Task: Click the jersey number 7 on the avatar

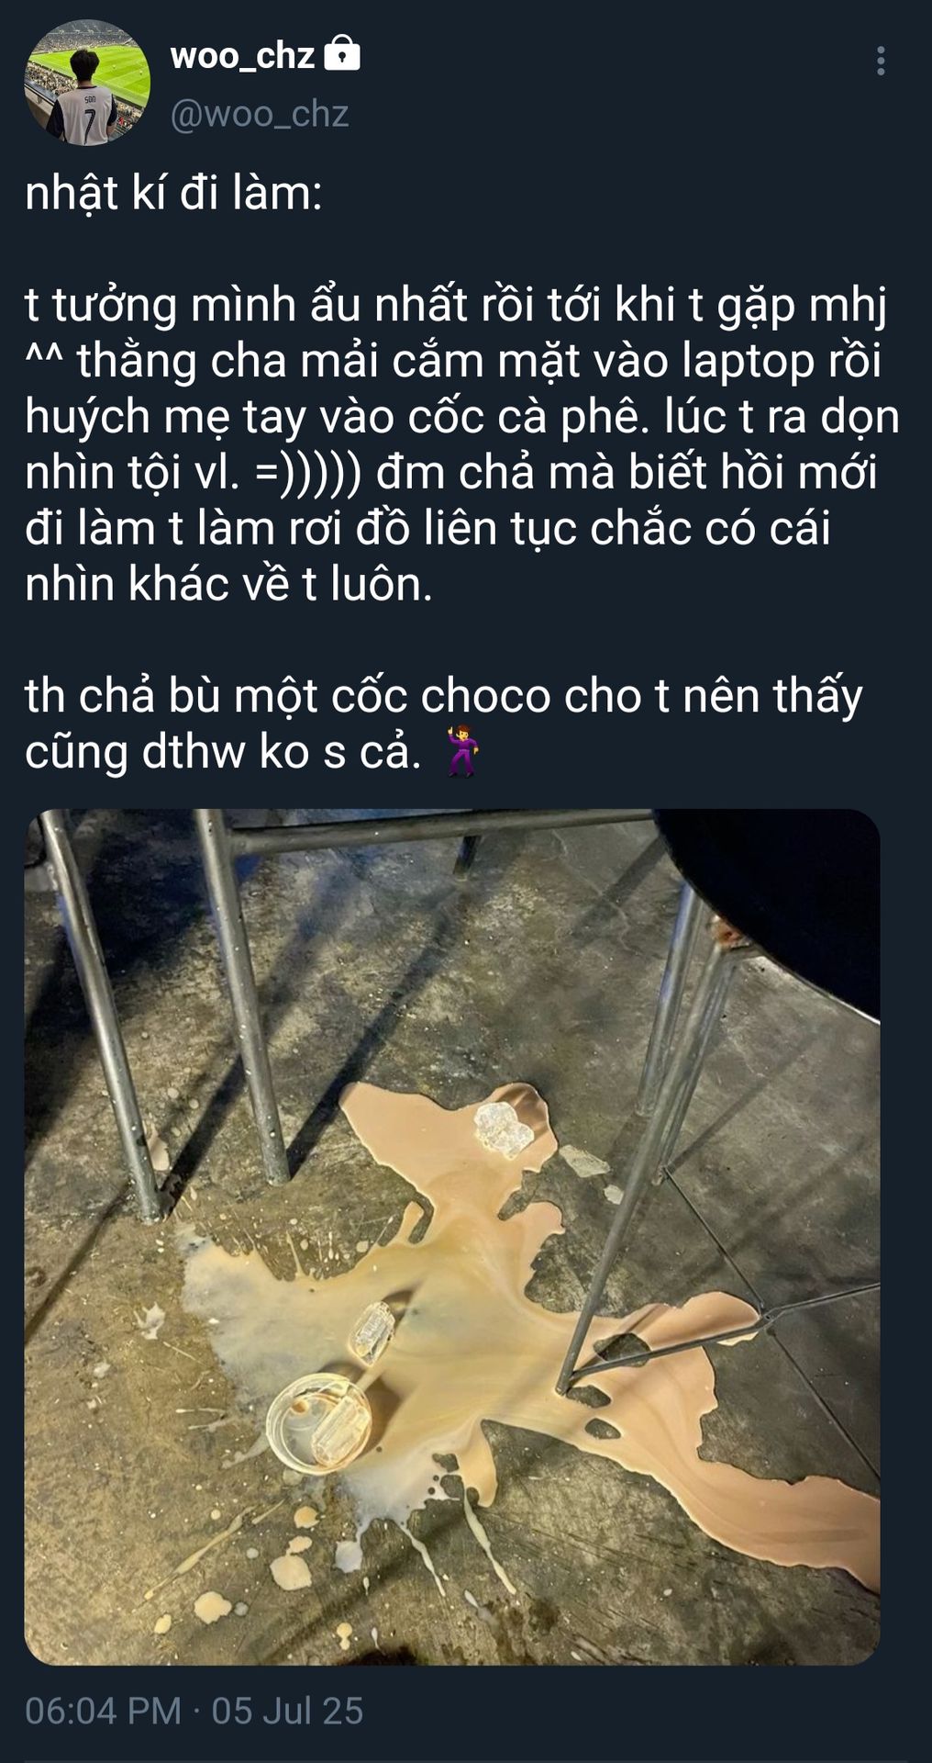Action: point(88,127)
